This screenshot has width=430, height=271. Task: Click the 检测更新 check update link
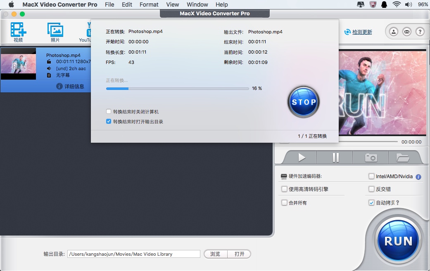click(362, 32)
